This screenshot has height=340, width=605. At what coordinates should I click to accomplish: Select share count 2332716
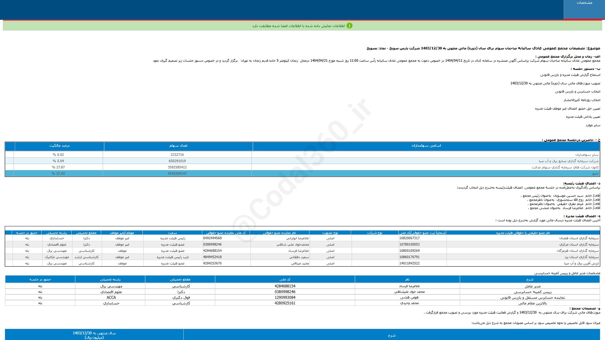pyautogui.click(x=177, y=155)
